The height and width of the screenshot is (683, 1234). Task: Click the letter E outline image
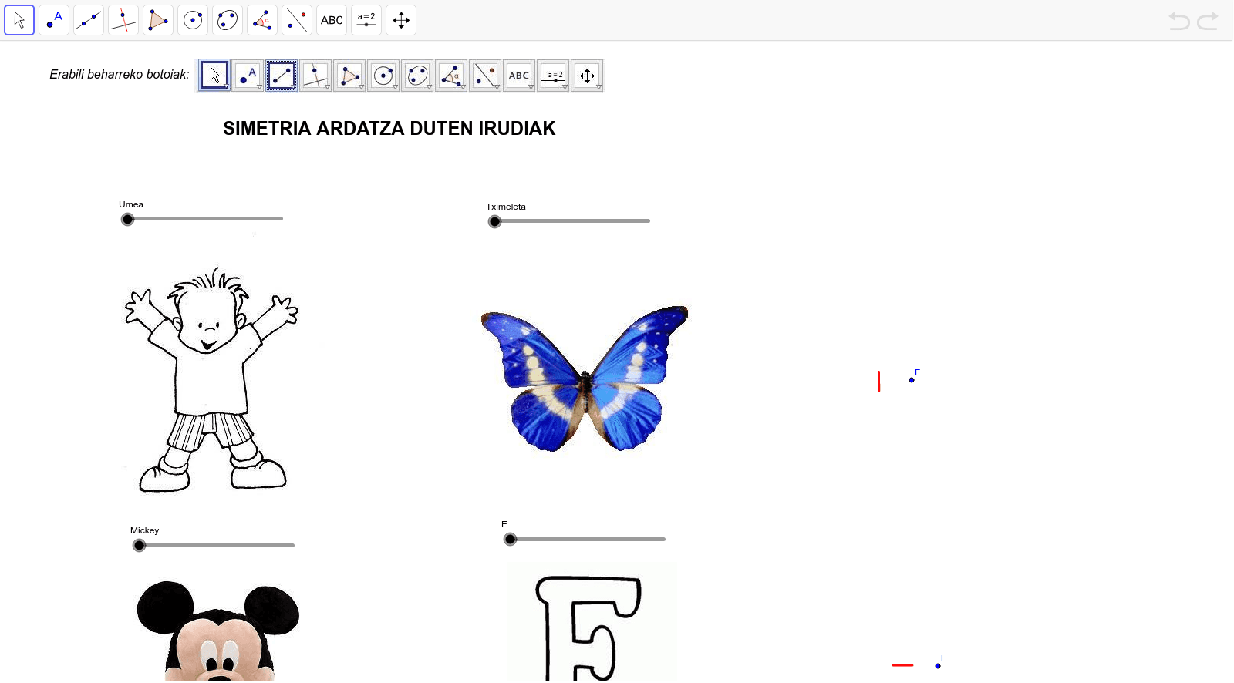click(590, 623)
